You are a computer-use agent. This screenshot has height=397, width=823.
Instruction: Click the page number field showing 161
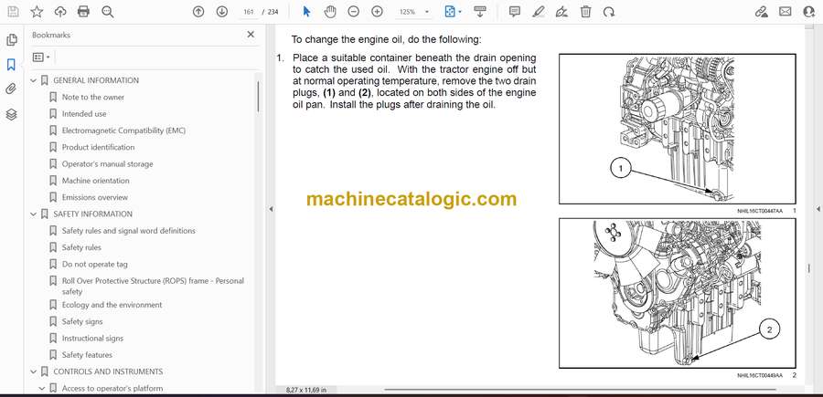(249, 12)
